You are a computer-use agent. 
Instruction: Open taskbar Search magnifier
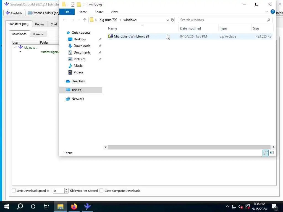point(20,206)
